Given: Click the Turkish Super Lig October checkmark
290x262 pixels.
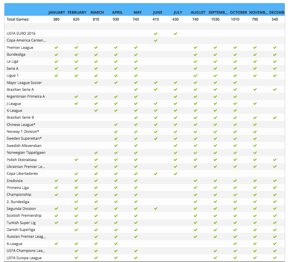Looking at the screenshot, I should point(235,223).
